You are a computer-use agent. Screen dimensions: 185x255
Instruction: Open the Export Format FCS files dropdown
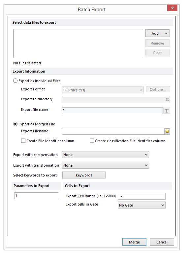pos(103,90)
